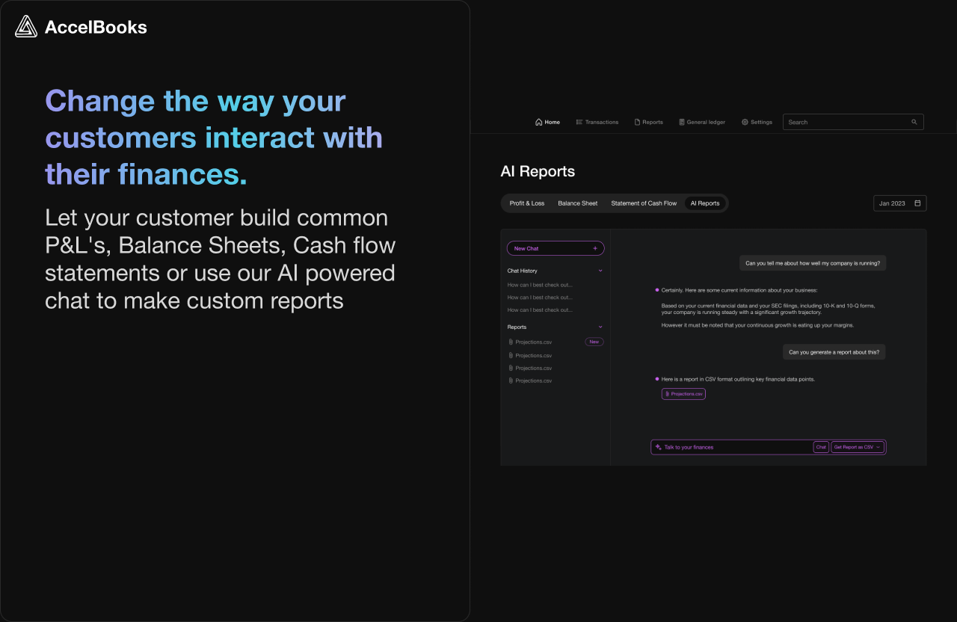This screenshot has width=957, height=622.
Task: Click the magnifier icon in the Search box
Action: pyautogui.click(x=914, y=122)
